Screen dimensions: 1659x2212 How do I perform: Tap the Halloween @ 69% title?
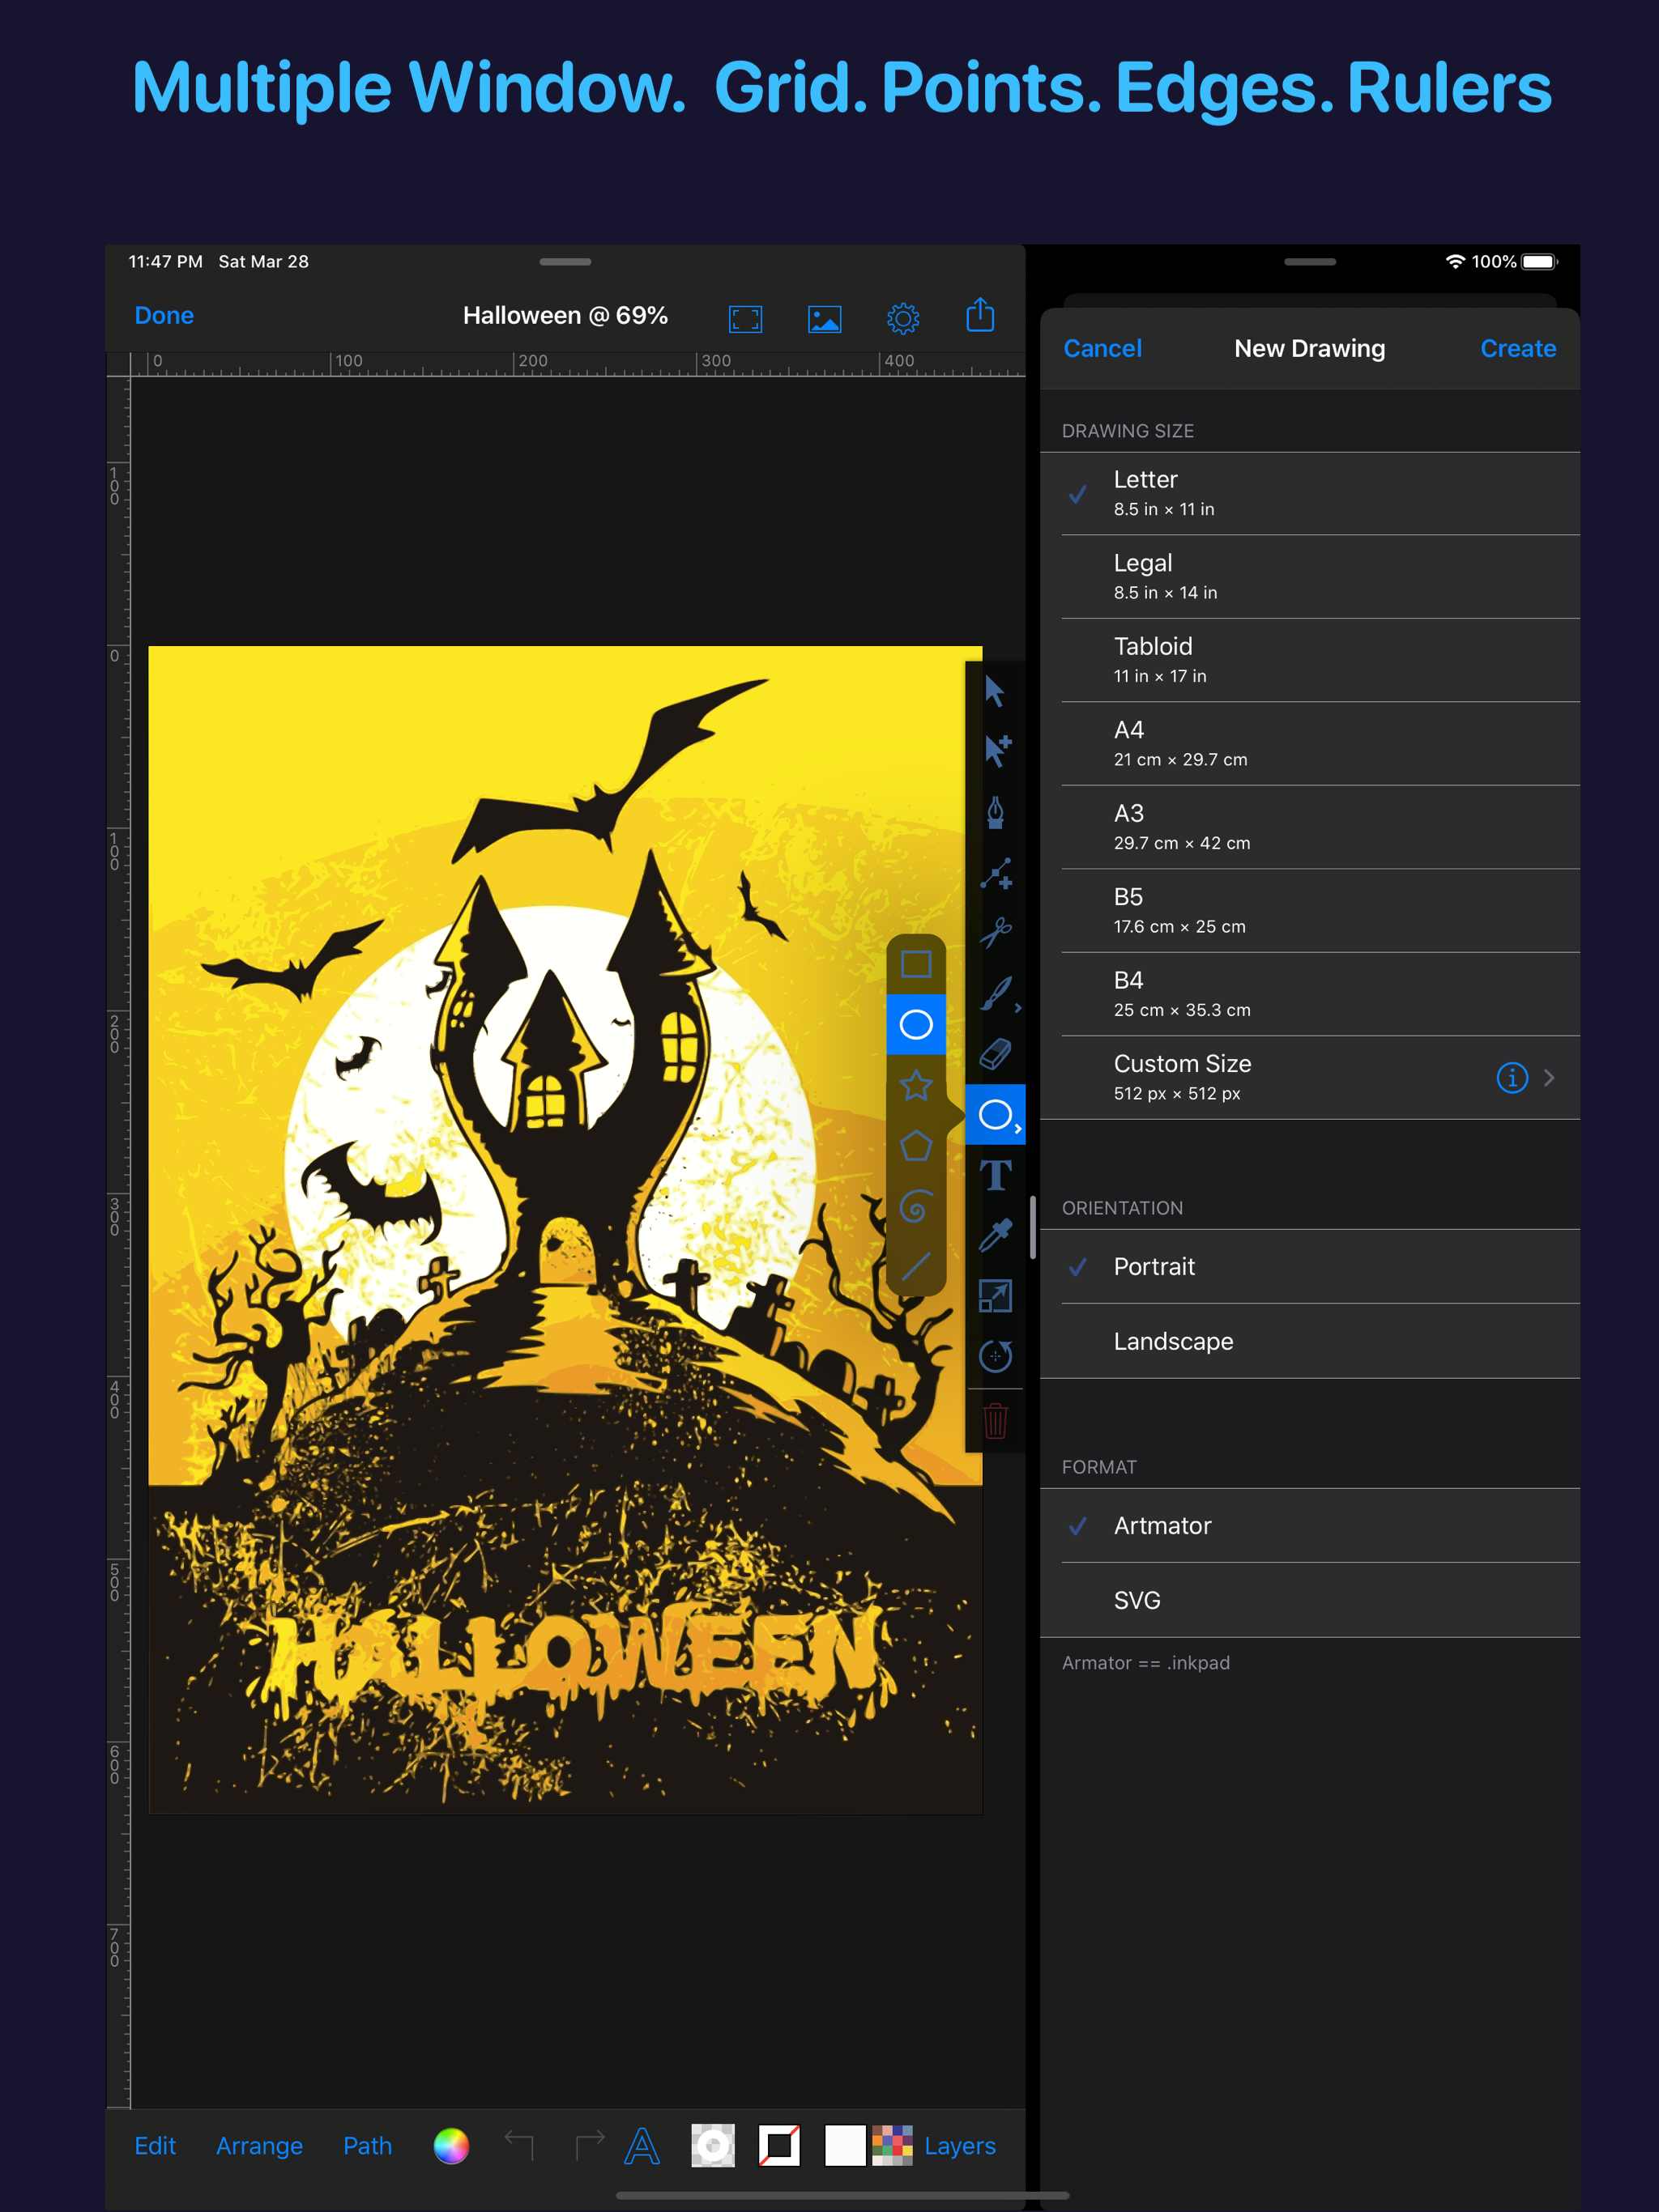(x=565, y=315)
